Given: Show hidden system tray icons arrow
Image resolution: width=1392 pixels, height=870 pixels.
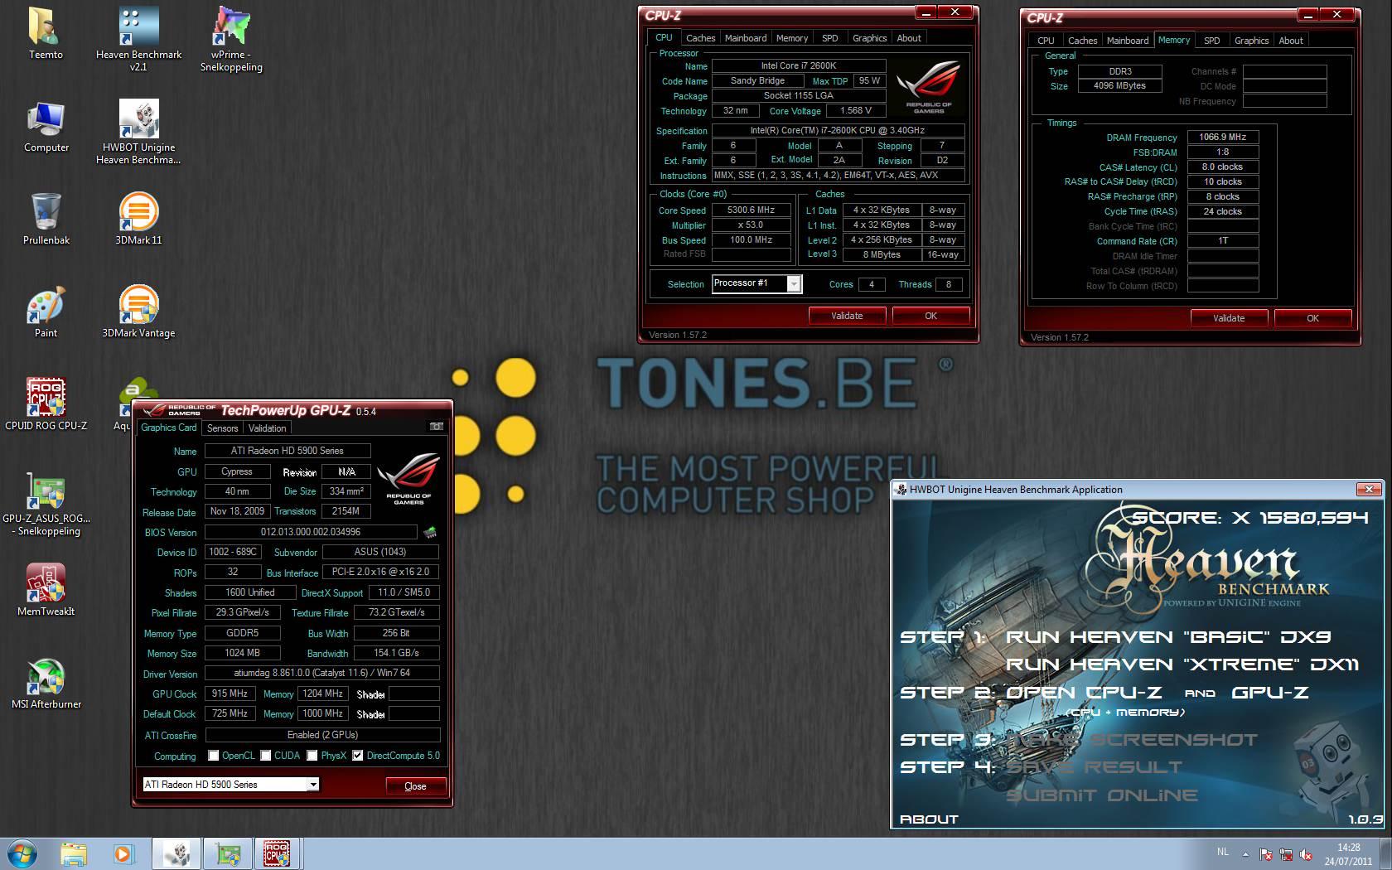Looking at the screenshot, I should [x=1245, y=853].
